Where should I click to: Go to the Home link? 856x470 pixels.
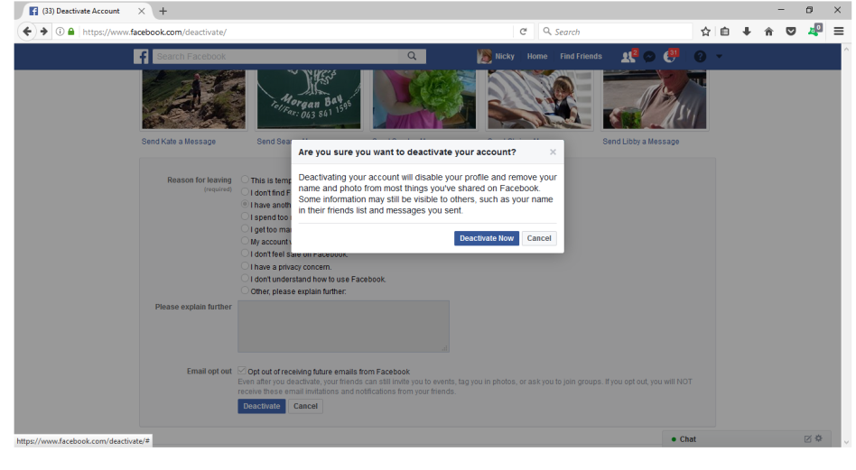(x=537, y=56)
